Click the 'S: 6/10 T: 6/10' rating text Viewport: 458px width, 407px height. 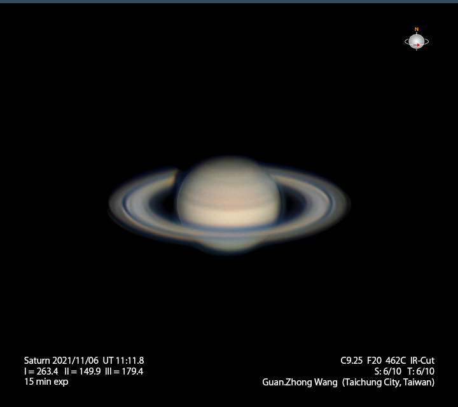(405, 371)
